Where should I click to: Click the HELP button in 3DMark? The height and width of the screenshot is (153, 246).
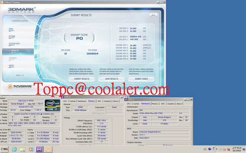point(153,15)
